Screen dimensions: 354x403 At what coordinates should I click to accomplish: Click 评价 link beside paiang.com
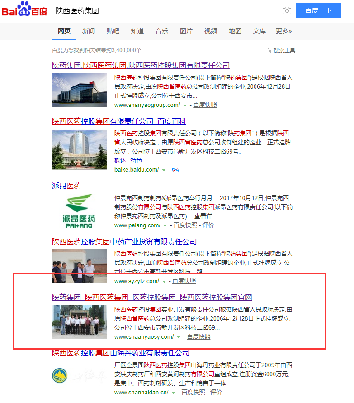(x=208, y=225)
